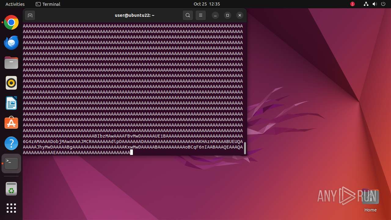Click the text 'KxwMwDAAAAABAAAAAAAAAAoBCqF6nIAABAAAQEAAAQA' in the terminal

(x=184, y=147)
